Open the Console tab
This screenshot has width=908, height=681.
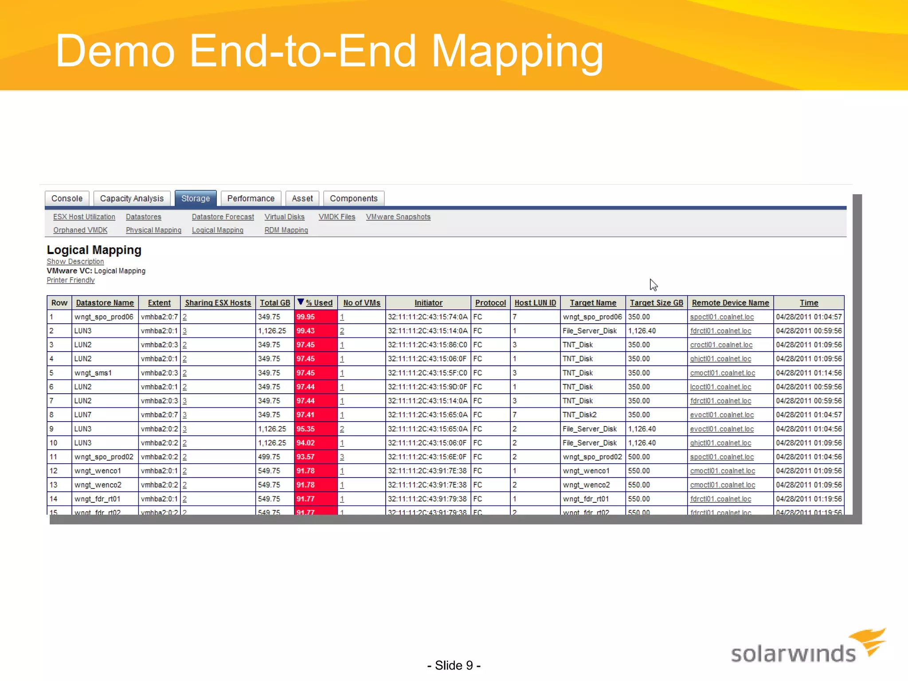[x=67, y=198]
